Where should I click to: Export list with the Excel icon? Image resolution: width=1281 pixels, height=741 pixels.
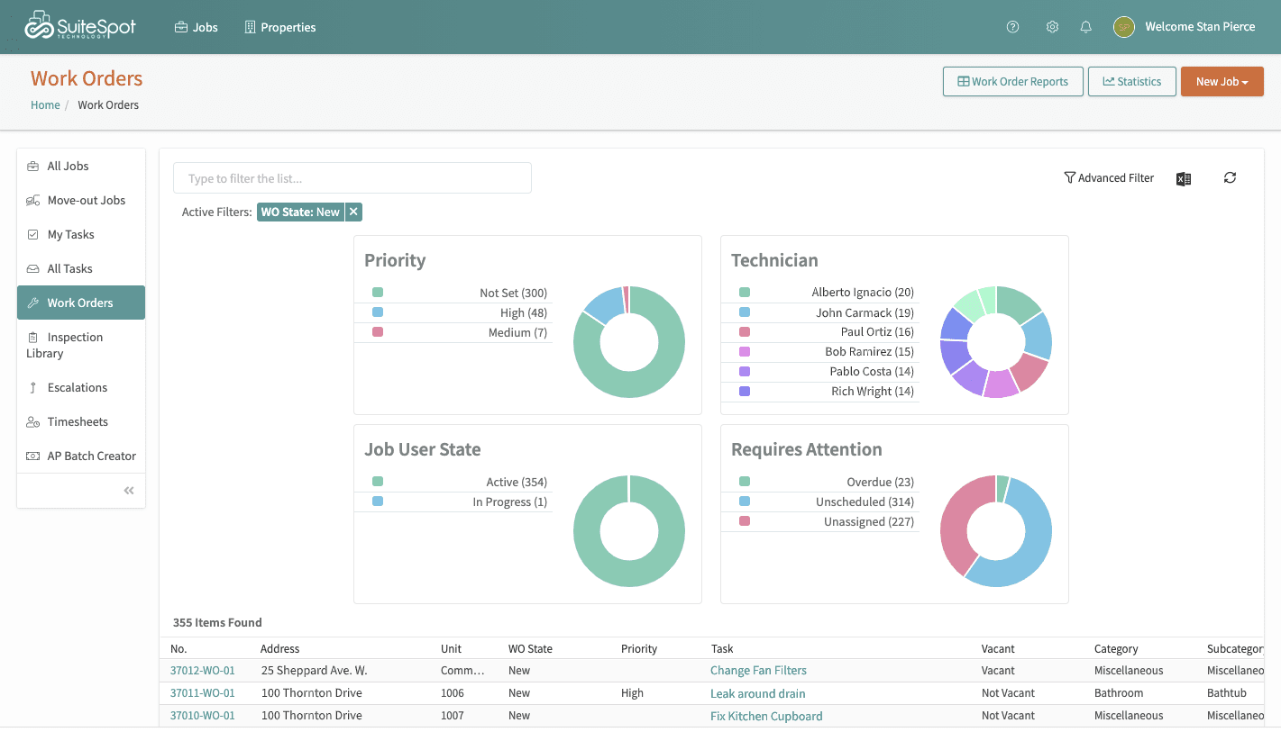(1184, 178)
